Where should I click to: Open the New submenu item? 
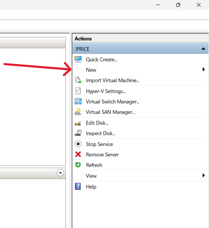pyautogui.click(x=91, y=70)
